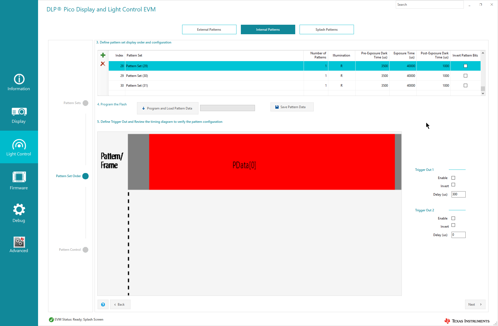498x326 pixels.
Task: Check Invert for Trigger Out 2
Action: coord(453,225)
